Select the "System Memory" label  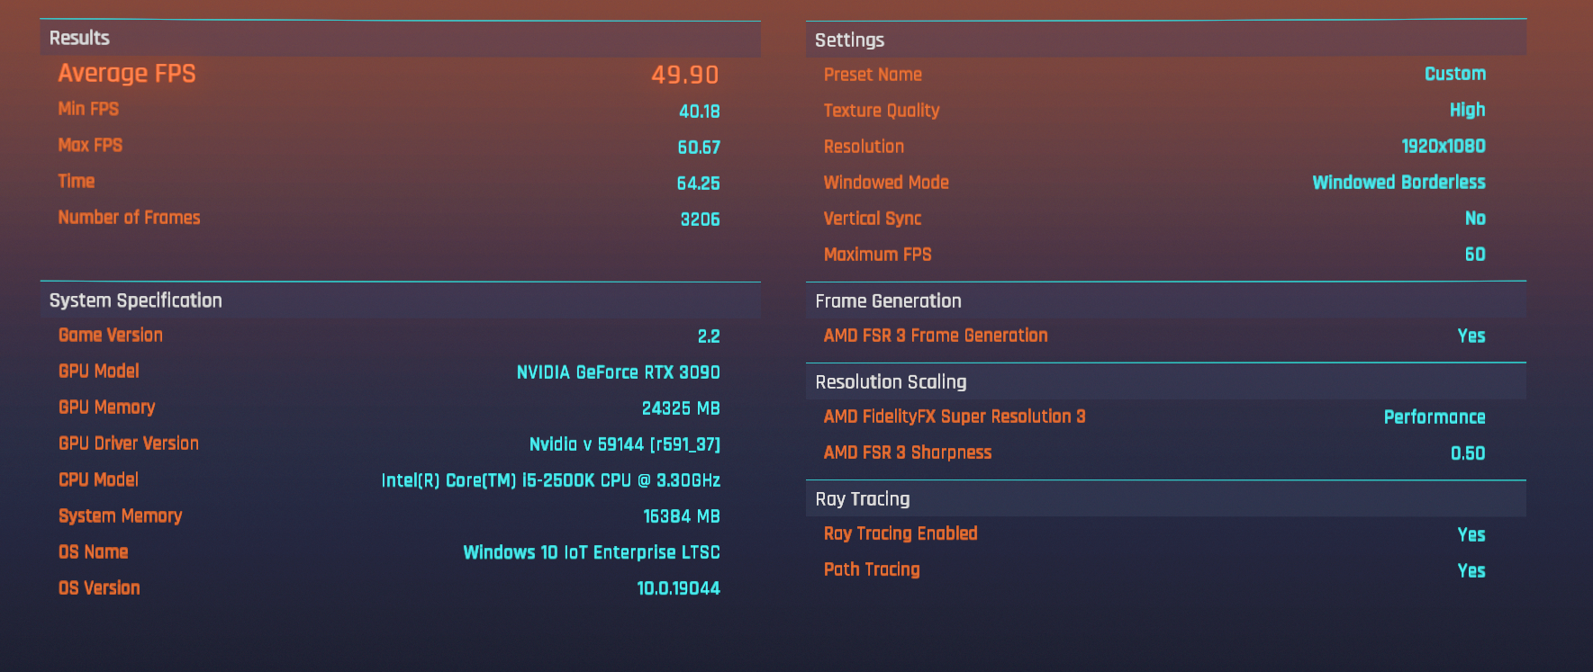click(x=121, y=516)
